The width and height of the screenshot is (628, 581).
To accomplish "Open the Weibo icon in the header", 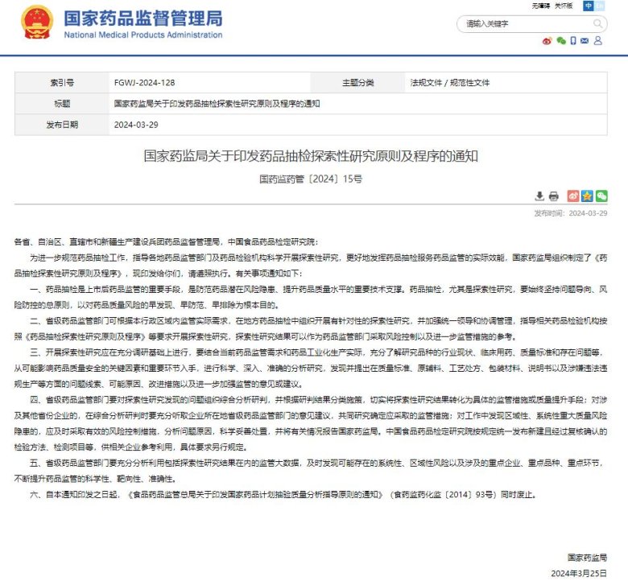I will 547,40.
